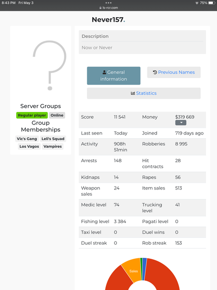
Task: Open the Statistics tab
Action: pos(144,93)
